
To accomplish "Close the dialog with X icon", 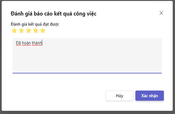I will click(x=161, y=13).
